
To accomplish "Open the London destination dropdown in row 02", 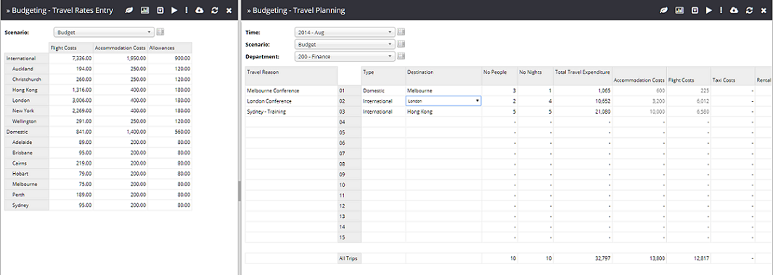I will pyautogui.click(x=443, y=101).
